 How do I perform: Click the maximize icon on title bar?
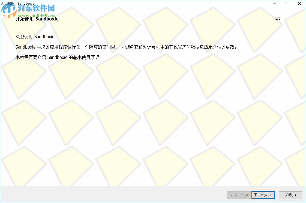tap(287, 4)
